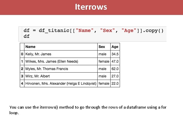Select the Age column header
Screen dimensions: 183x137
(115, 47)
